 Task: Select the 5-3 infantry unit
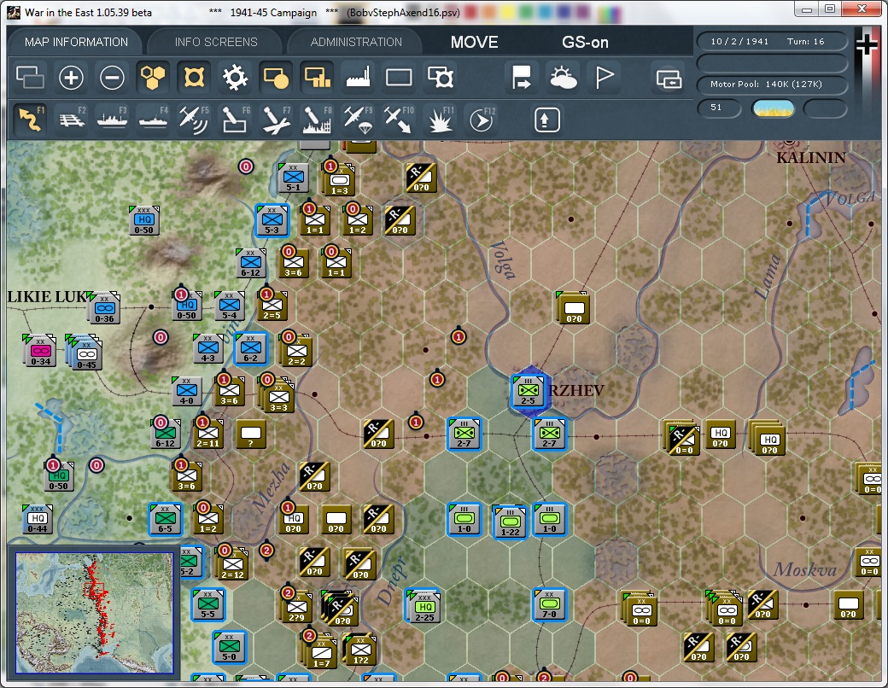[272, 220]
